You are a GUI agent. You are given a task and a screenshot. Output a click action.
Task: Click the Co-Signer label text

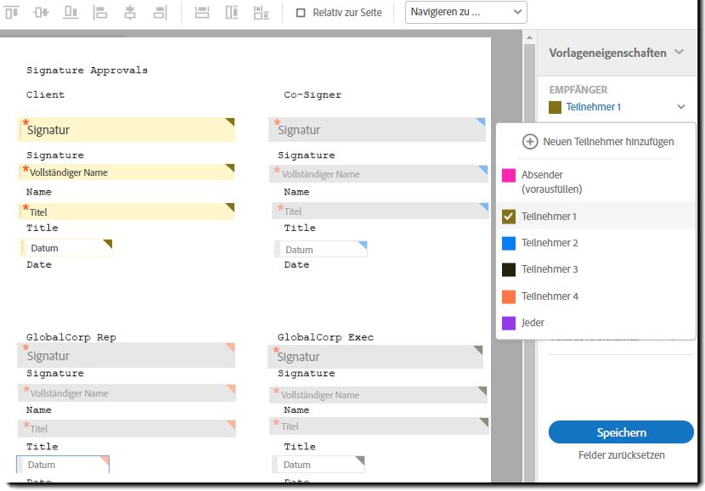[313, 95]
